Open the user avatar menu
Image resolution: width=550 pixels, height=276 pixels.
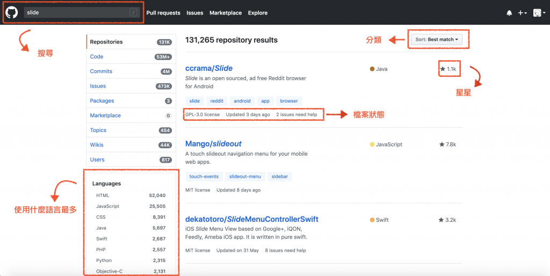[539, 13]
